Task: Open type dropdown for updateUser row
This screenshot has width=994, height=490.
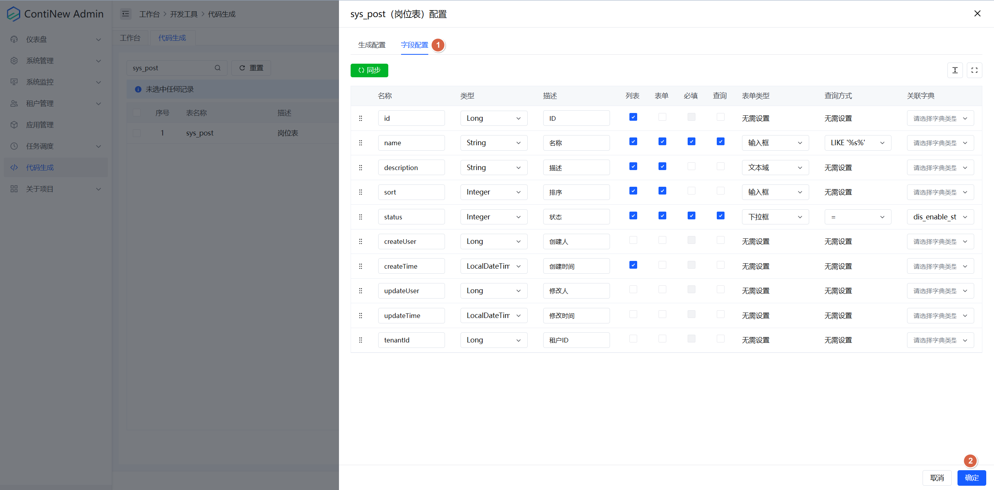Action: point(494,291)
